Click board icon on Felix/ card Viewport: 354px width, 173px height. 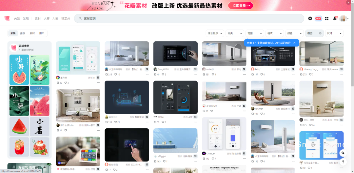click(x=293, y=69)
